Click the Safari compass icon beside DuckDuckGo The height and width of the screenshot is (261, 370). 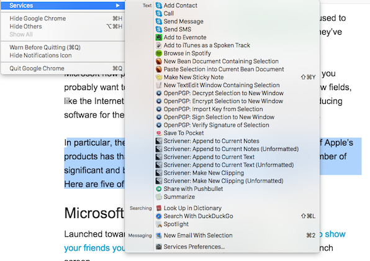(159, 216)
